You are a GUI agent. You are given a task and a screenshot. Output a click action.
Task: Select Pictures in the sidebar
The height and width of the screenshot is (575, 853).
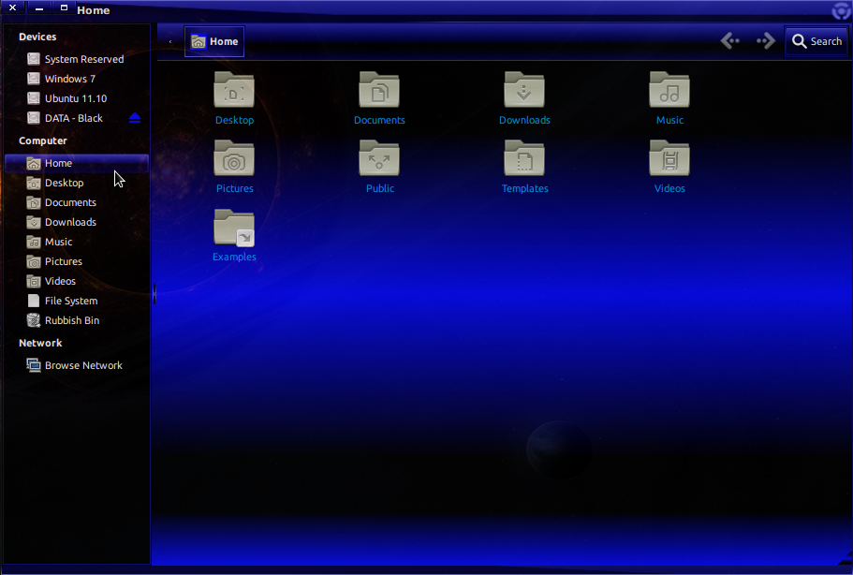(x=77, y=261)
